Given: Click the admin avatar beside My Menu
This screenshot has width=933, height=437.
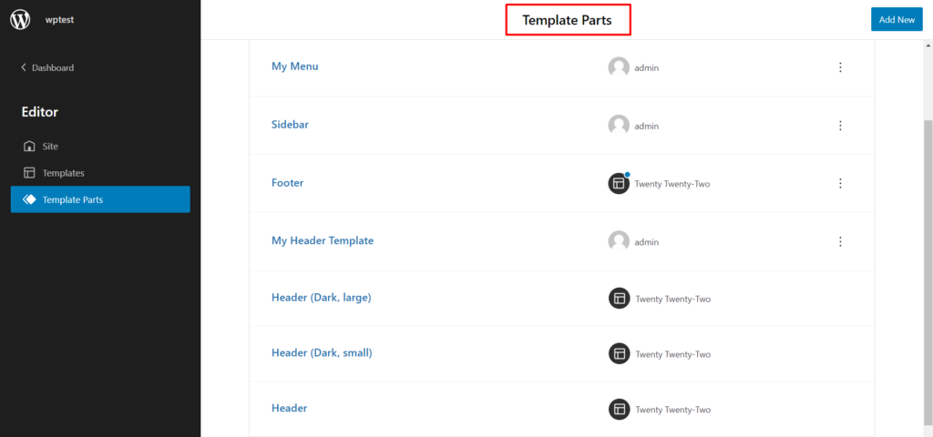Looking at the screenshot, I should point(619,67).
